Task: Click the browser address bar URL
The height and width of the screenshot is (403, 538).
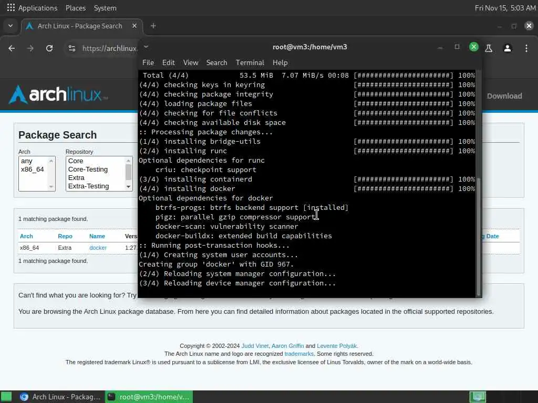Action: [110, 48]
